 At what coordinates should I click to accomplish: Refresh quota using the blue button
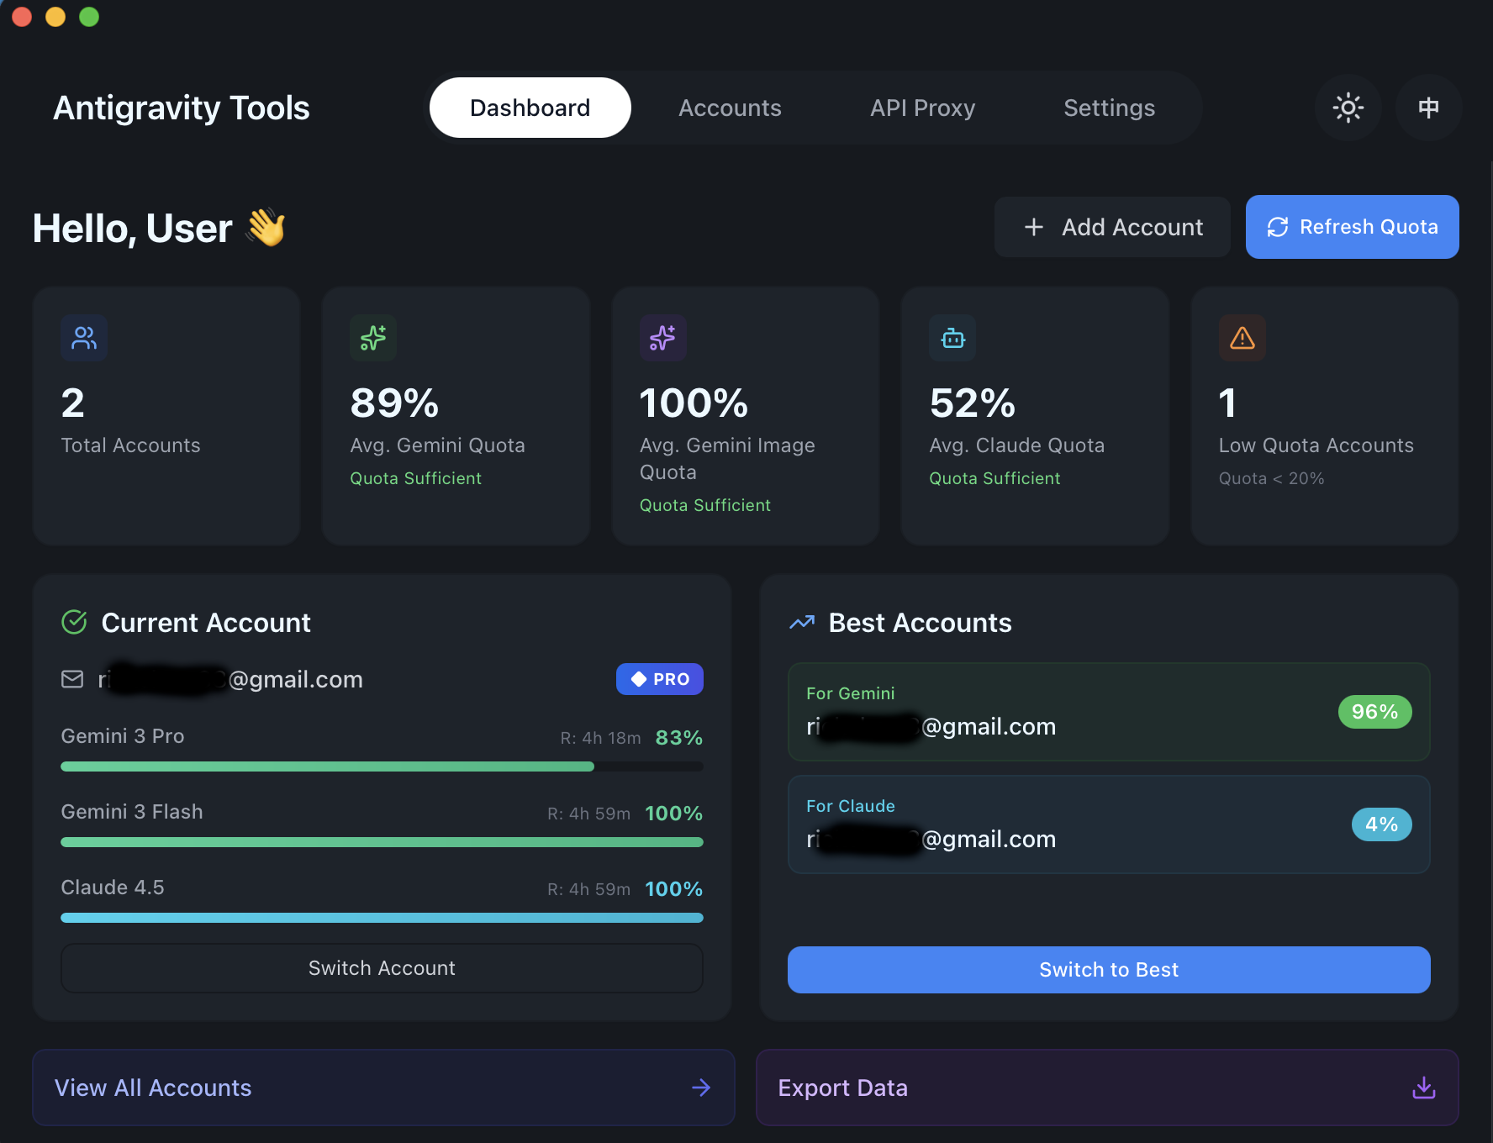(x=1352, y=227)
